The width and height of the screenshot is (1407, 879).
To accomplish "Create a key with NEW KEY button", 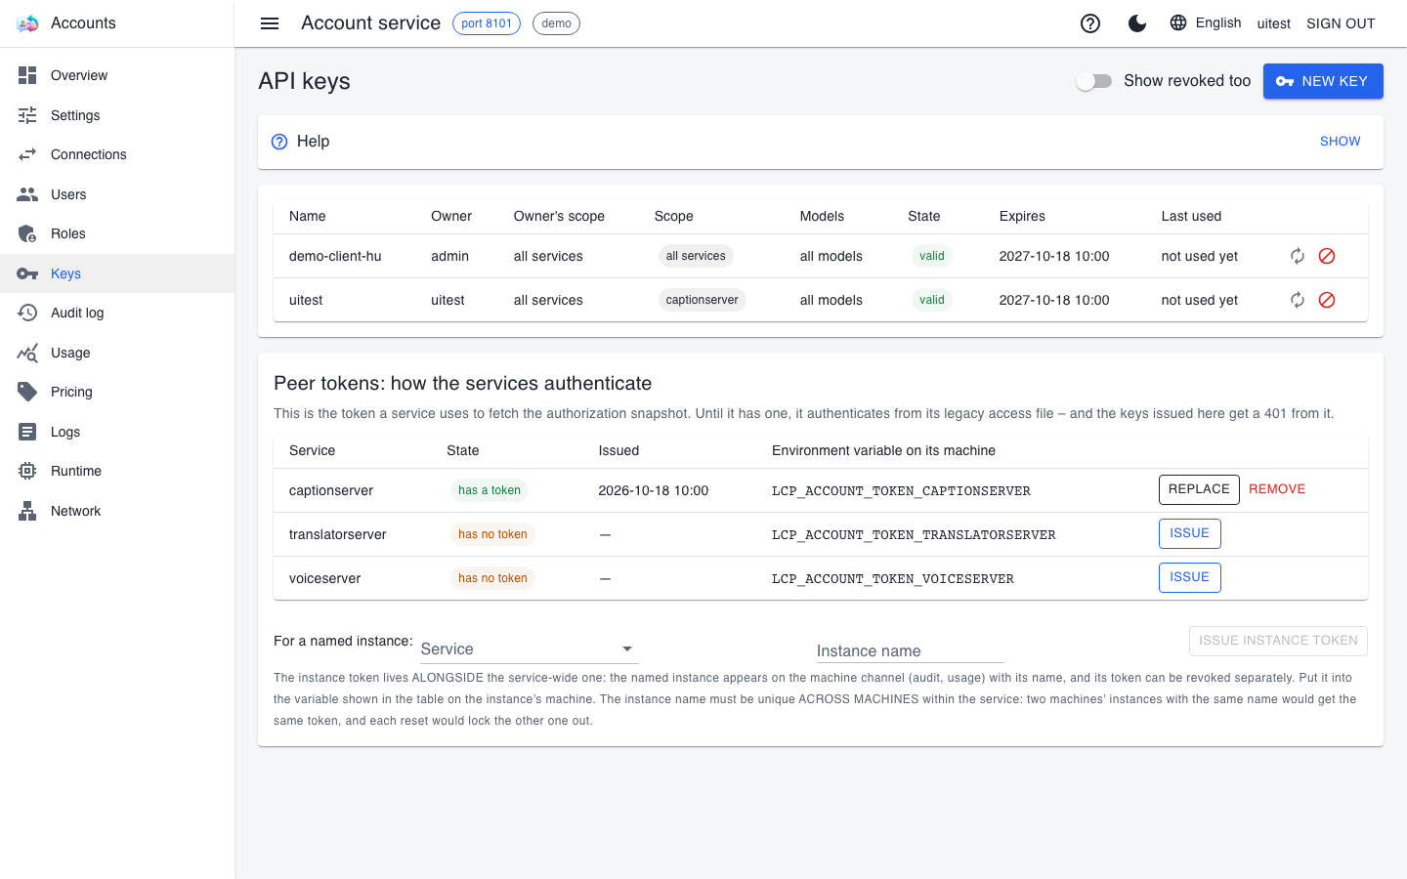I will click(x=1323, y=81).
